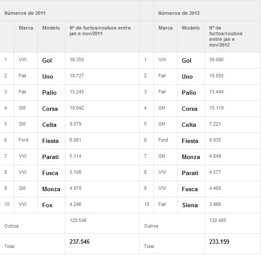Click the 2011 Fusca value 5.106
This screenshot has height=255, width=261.
point(75,172)
